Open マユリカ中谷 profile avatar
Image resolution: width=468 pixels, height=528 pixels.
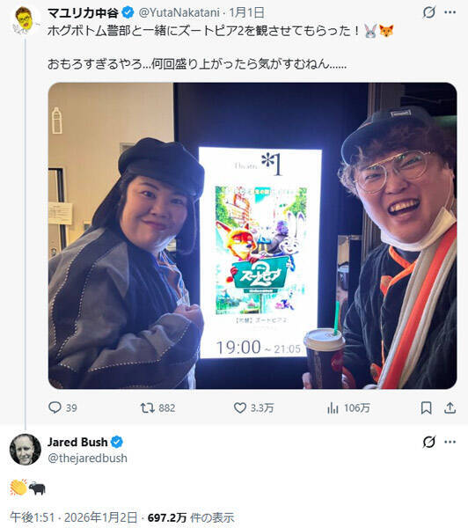point(25,21)
